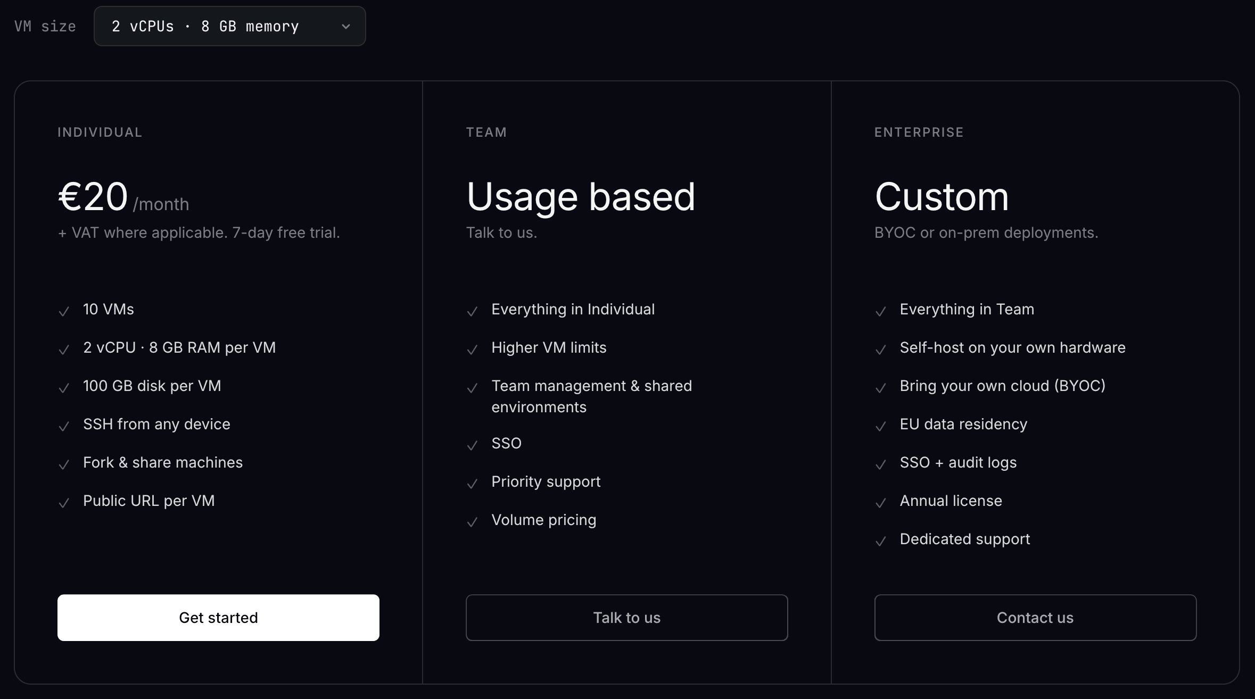Click 'SSO + audit logs' text

[958, 462]
